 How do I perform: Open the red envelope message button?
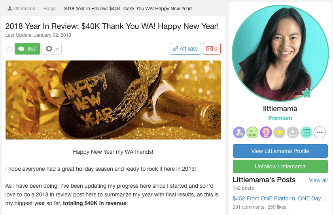tap(212, 49)
